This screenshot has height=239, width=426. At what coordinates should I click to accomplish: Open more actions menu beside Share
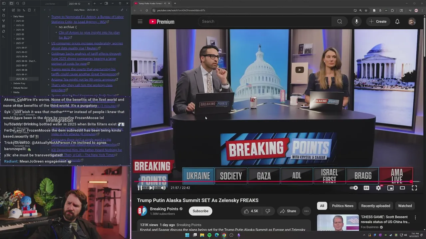(306, 211)
